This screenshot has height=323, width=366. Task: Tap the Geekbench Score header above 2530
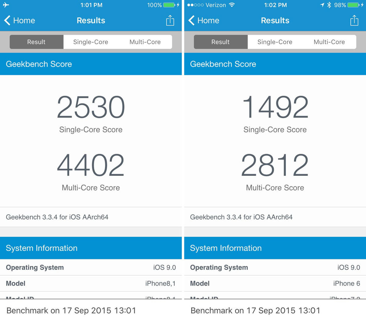91,64
